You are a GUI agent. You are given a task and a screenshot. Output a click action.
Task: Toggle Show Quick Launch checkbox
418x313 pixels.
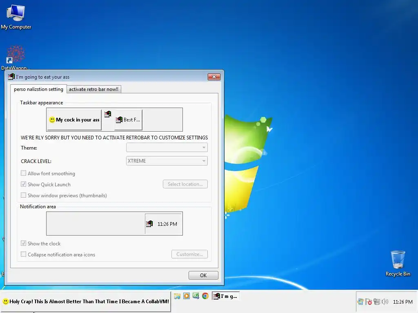click(23, 184)
